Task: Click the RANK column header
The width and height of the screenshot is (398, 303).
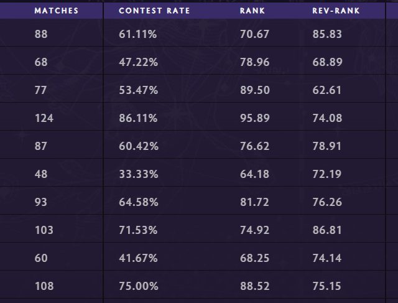Action: pos(252,11)
